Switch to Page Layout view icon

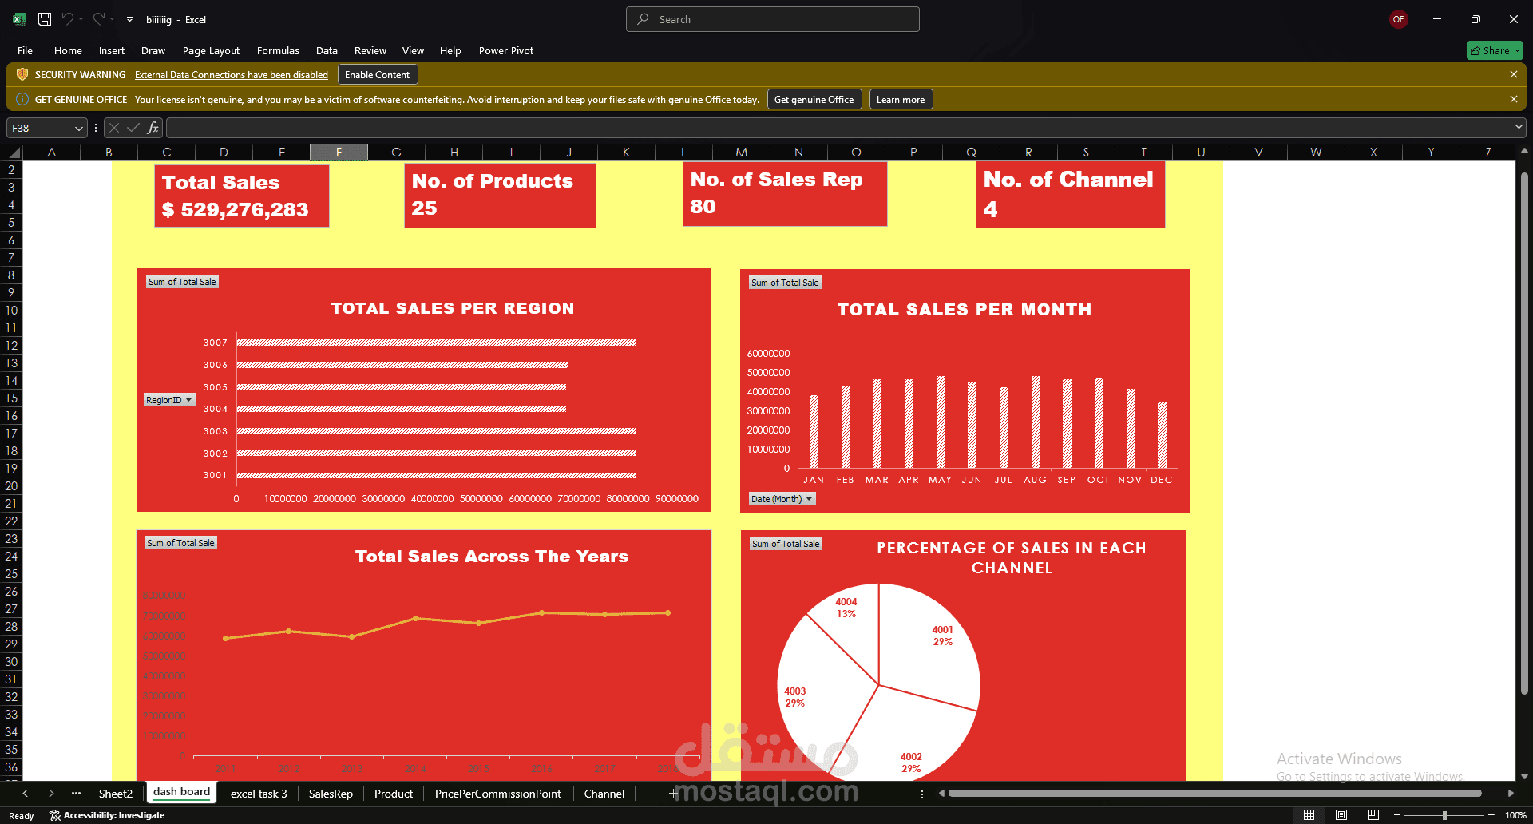pos(1341,815)
